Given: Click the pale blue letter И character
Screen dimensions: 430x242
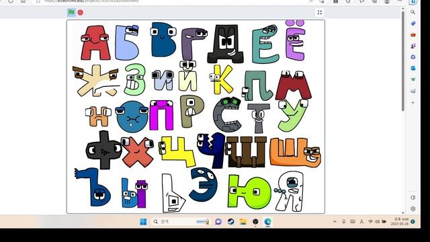Looking at the screenshot, I should 163,81.
